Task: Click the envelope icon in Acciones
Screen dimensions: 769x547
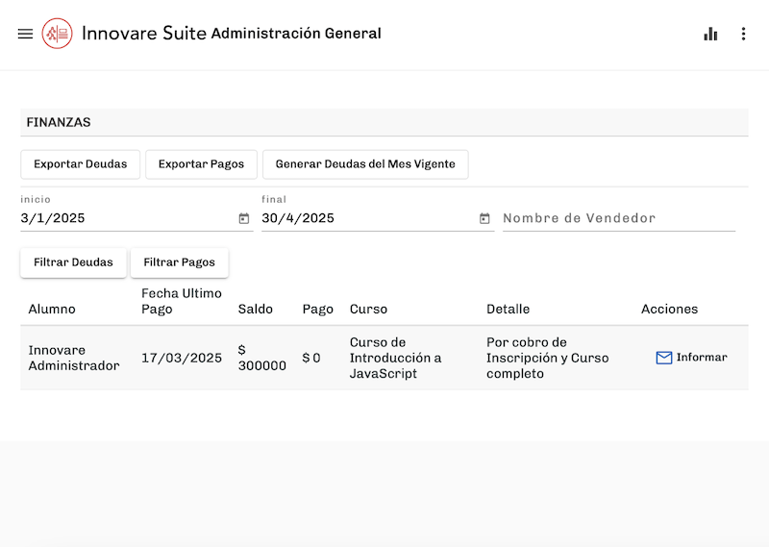Action: [x=663, y=358]
